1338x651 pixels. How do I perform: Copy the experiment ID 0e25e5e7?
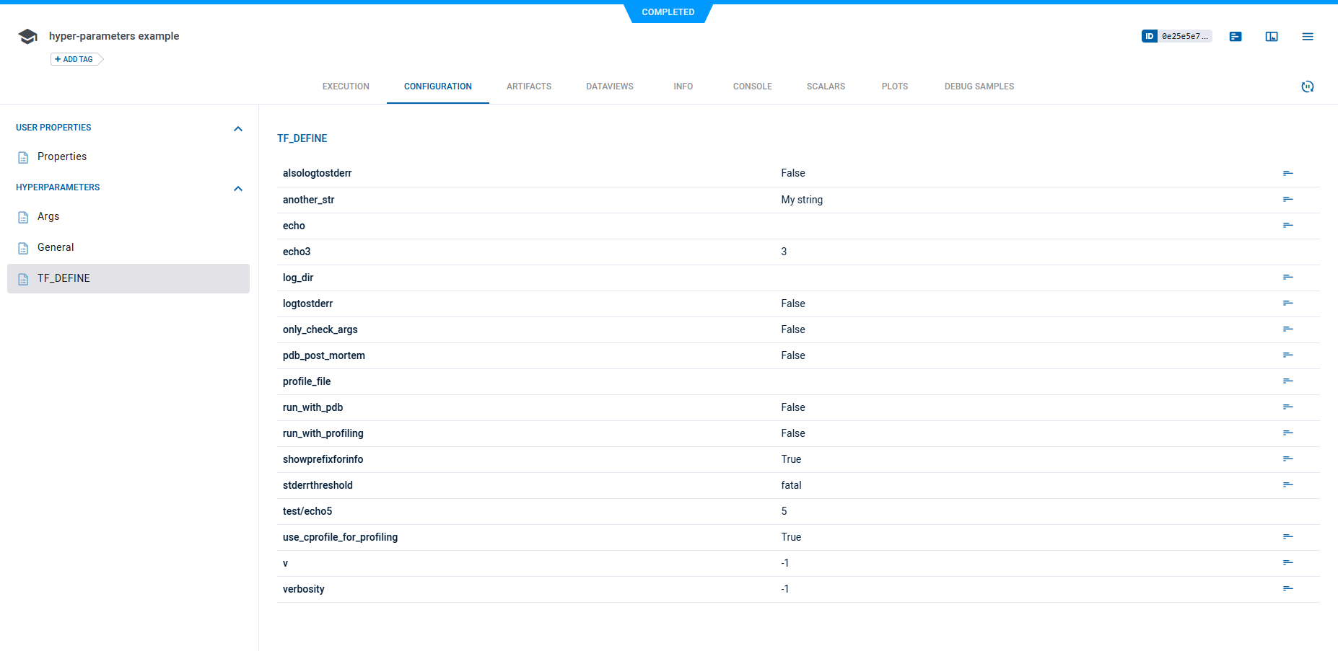(x=1184, y=35)
